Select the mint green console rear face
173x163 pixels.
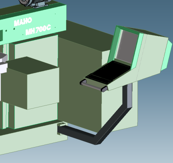coord(167,55)
